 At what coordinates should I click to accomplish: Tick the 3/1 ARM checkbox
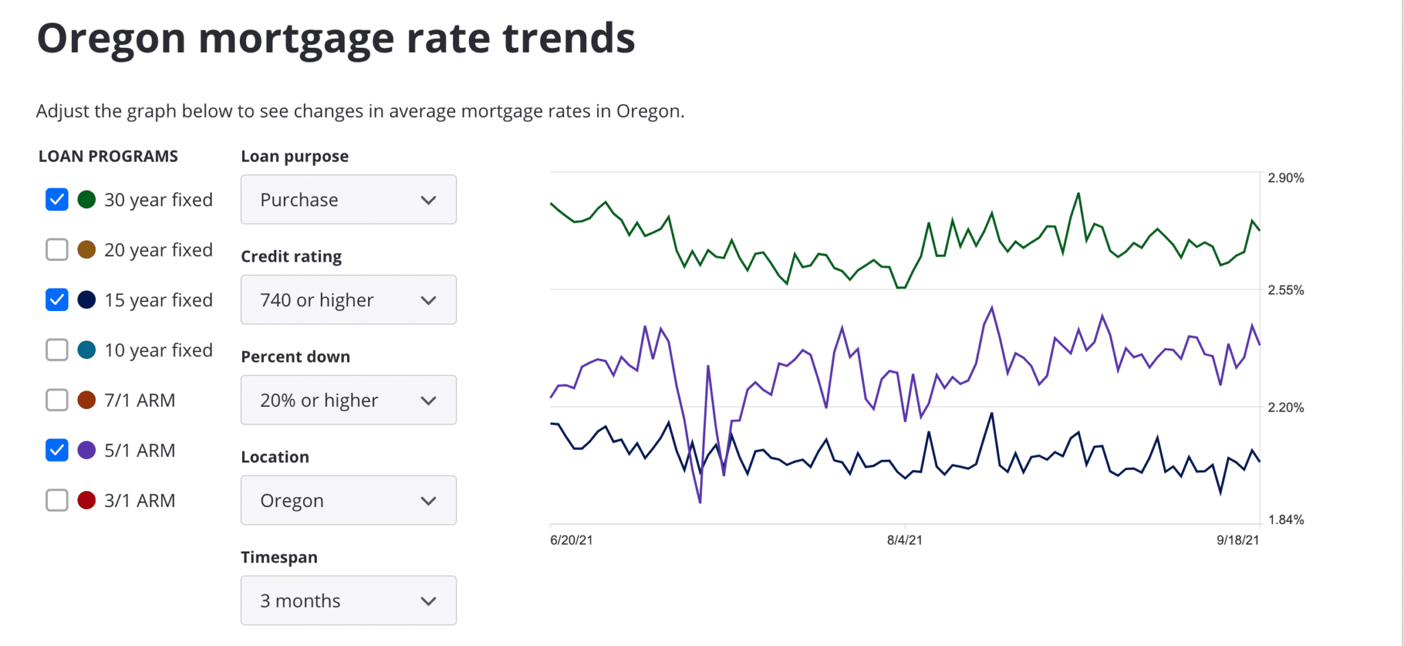pyautogui.click(x=57, y=500)
